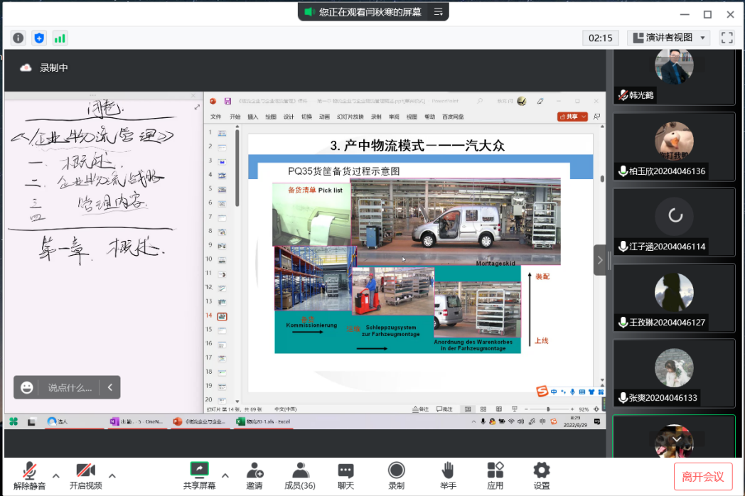Enter full screen mode
This screenshot has height=496, width=745.
pyautogui.click(x=727, y=38)
